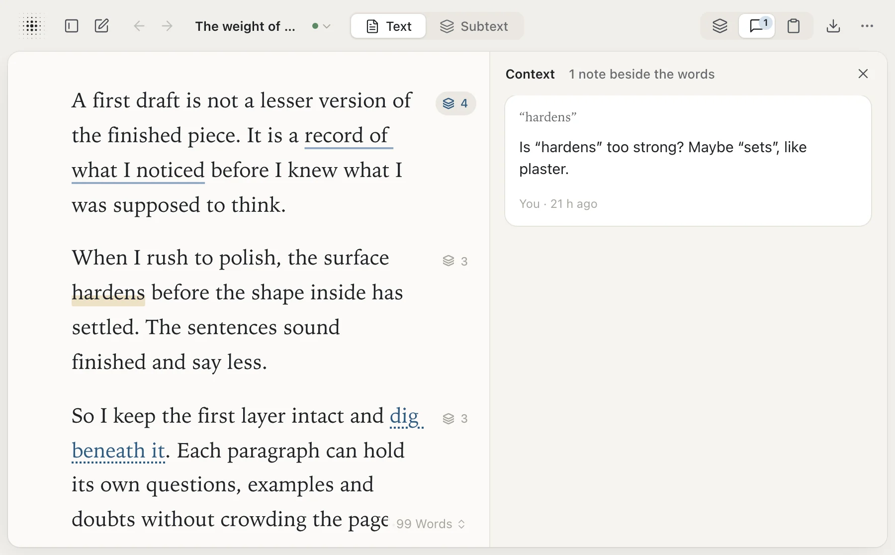Open the clipboard panel icon

tap(794, 26)
